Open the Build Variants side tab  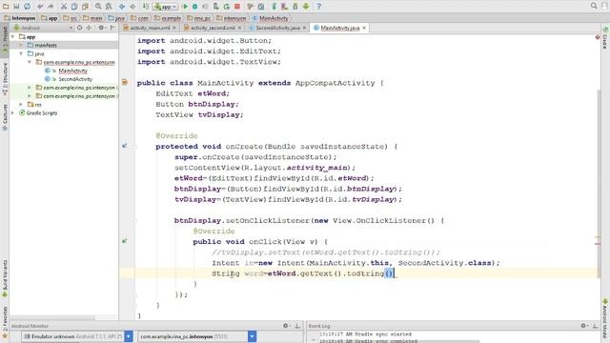click(5, 278)
